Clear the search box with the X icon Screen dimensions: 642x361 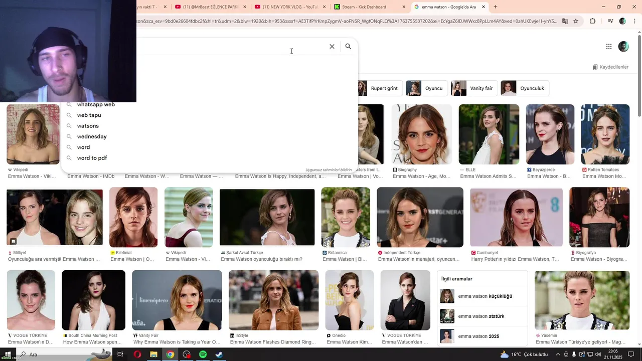coord(332,46)
